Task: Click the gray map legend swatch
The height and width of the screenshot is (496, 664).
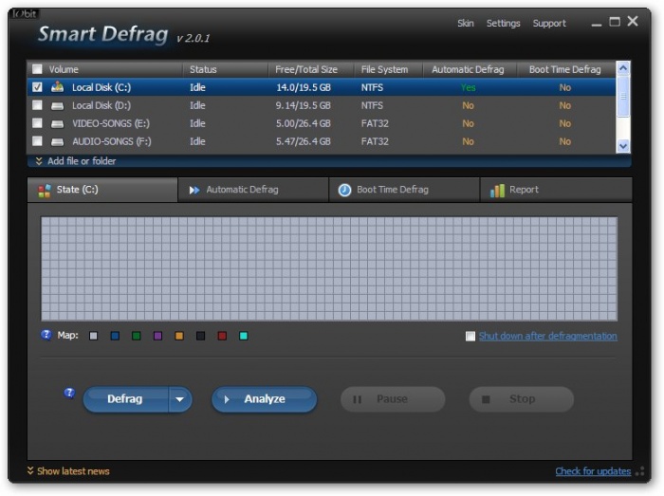Action: click(x=94, y=336)
